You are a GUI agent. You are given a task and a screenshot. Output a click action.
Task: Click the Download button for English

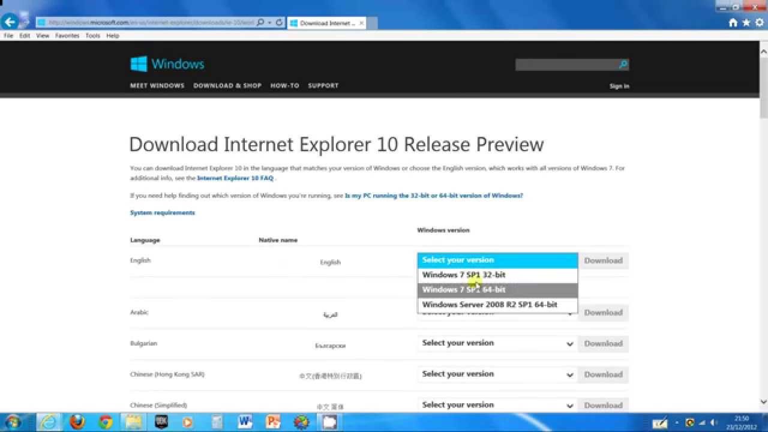603,260
